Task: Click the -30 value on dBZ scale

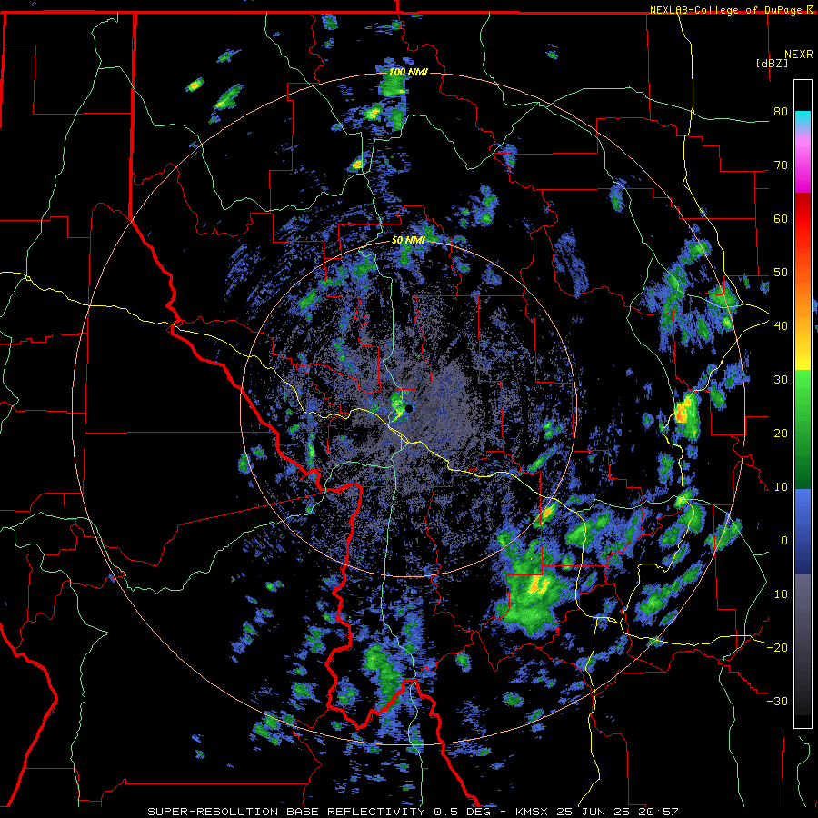Action: coord(777,701)
